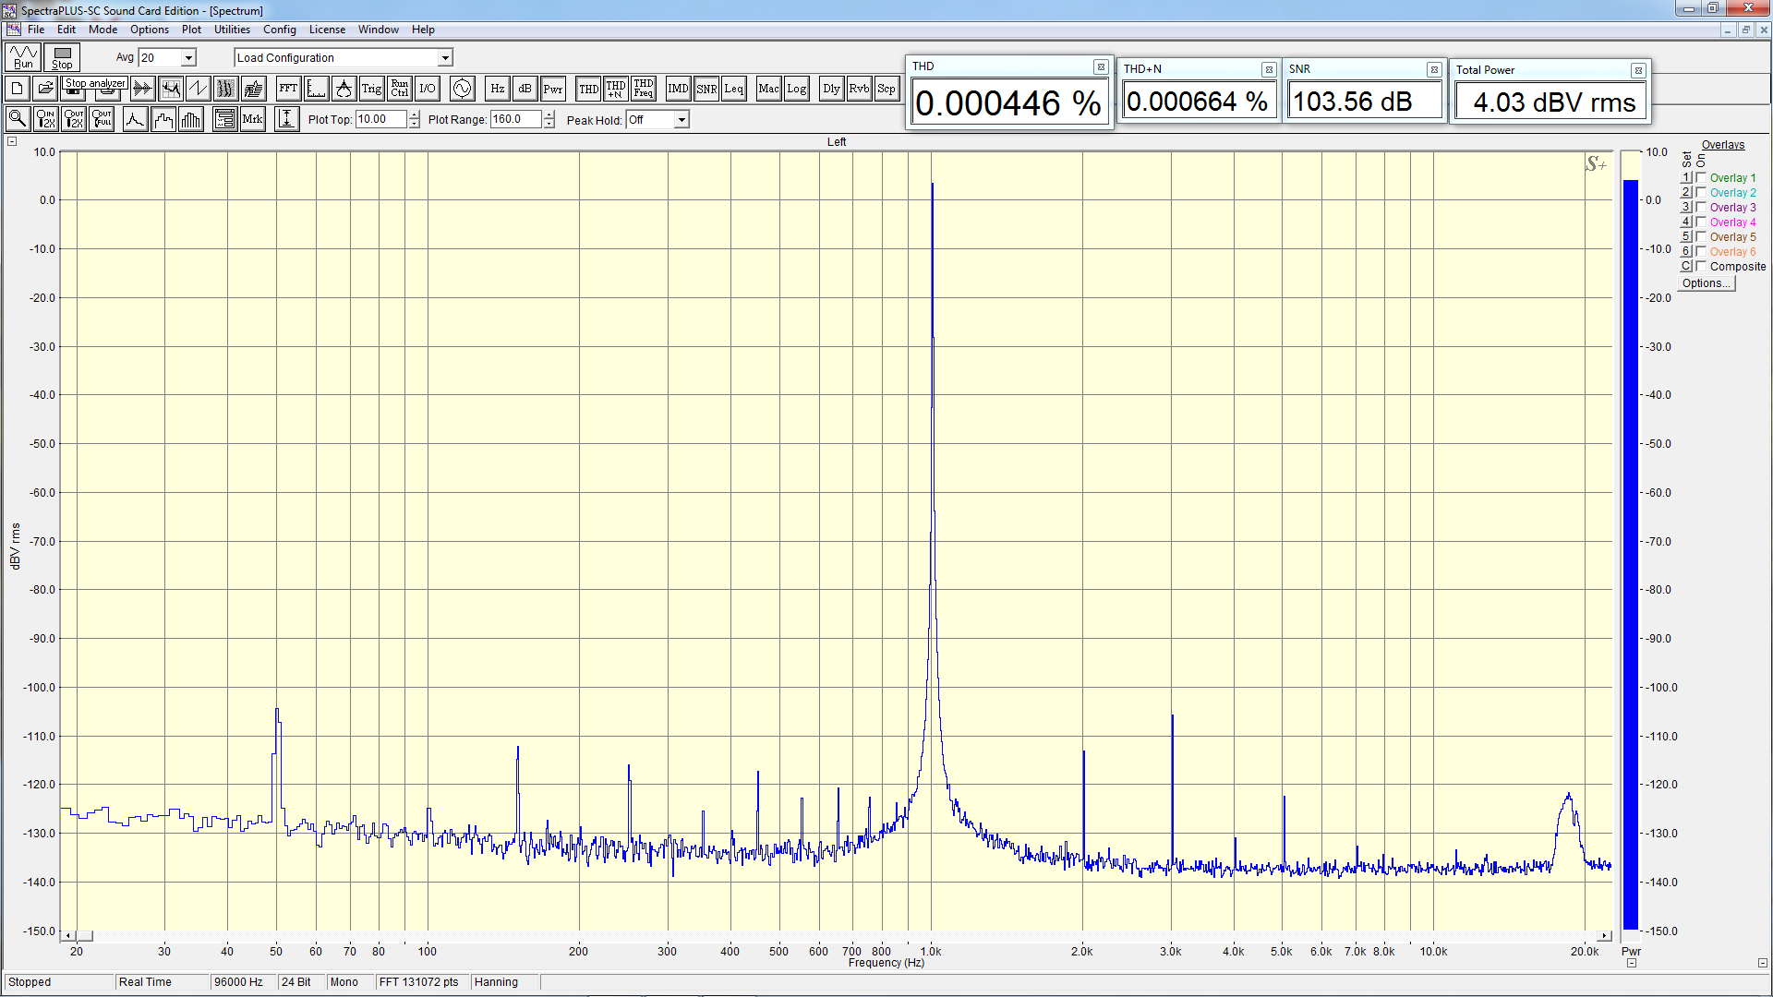The image size is (1773, 997).
Task: Open the SNR utility
Action: coord(706,90)
